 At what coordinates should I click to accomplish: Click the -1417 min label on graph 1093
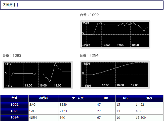(x=9, y=86)
